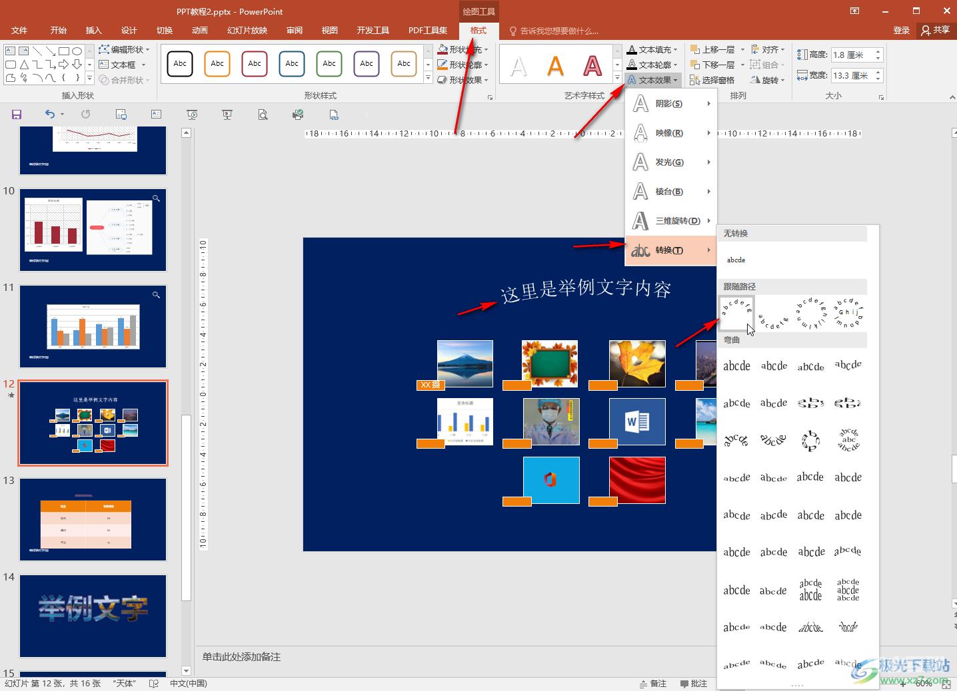The height and width of the screenshot is (691, 957).
Task: Apply the green outline Abc shape style
Action: click(329, 64)
